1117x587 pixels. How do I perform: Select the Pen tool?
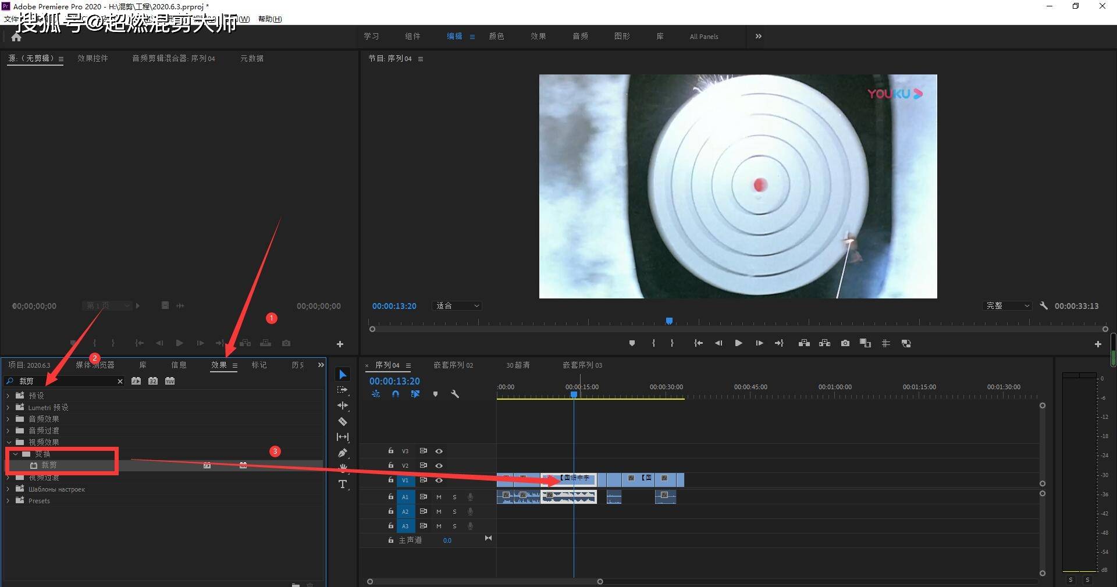click(343, 453)
